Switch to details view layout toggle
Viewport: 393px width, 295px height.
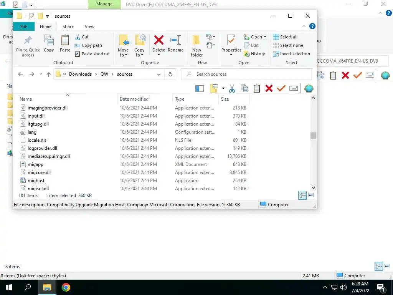click(302, 195)
